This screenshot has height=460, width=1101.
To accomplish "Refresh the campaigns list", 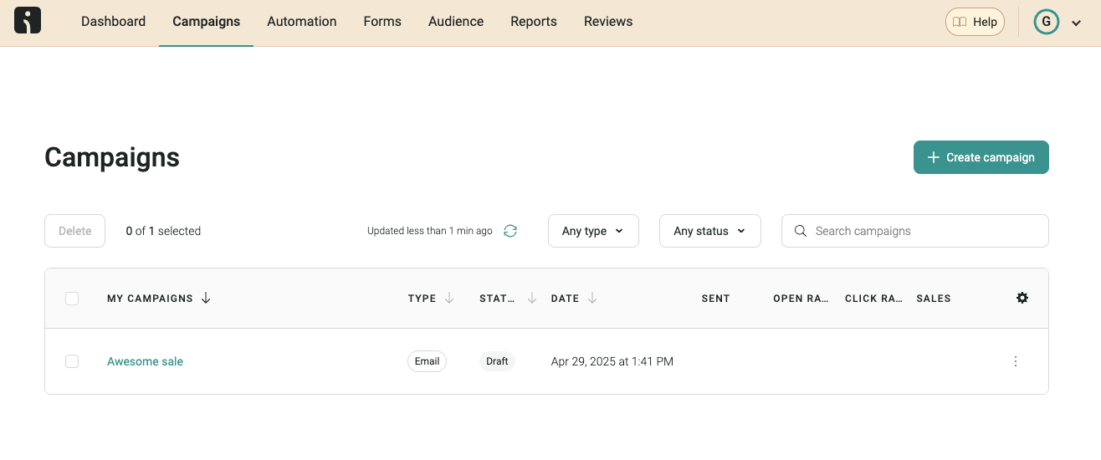I will coord(510,231).
